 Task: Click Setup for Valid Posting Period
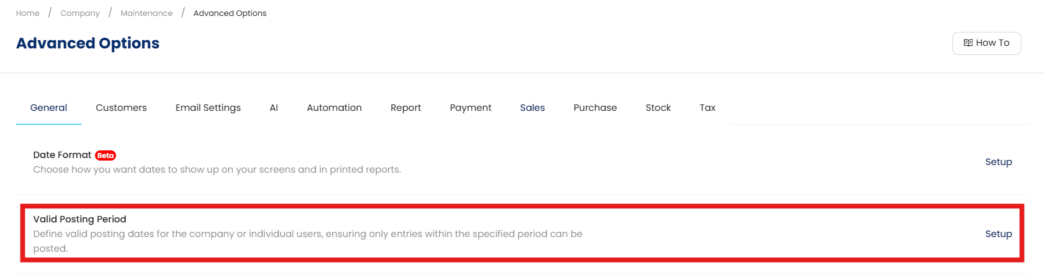[998, 234]
